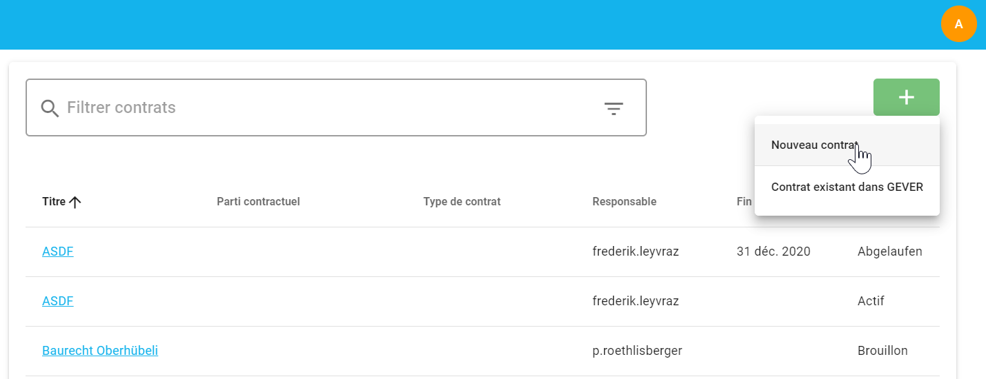The width and height of the screenshot is (986, 379).
Task: Toggle the Titre sort arrow
Action: pos(75,202)
